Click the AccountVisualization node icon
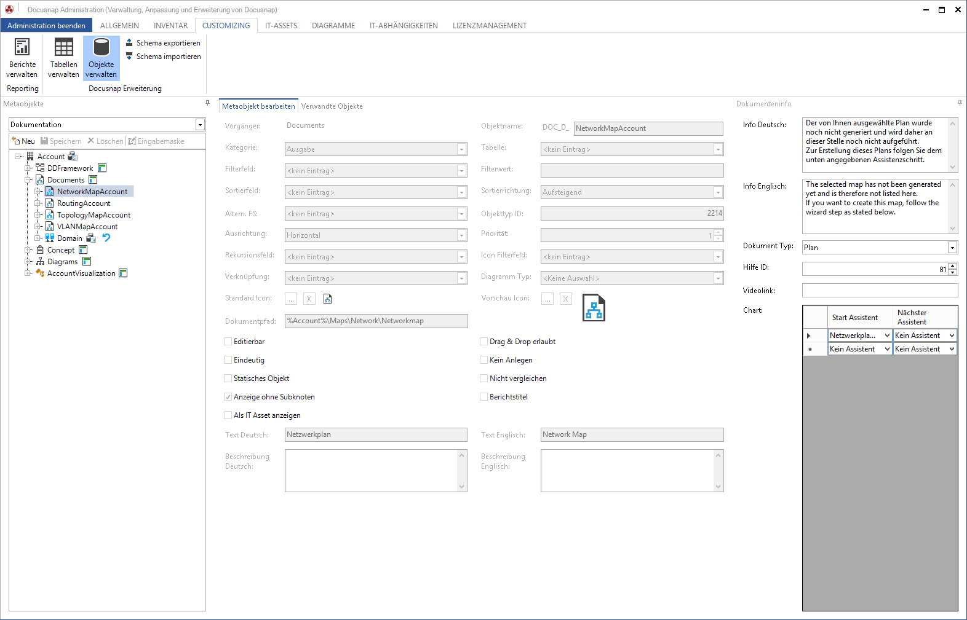Screen dimensions: 967x620 tap(40, 273)
